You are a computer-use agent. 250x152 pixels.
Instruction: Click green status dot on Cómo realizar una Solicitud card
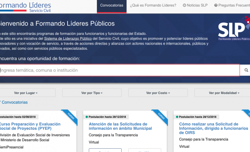tap(177, 117)
